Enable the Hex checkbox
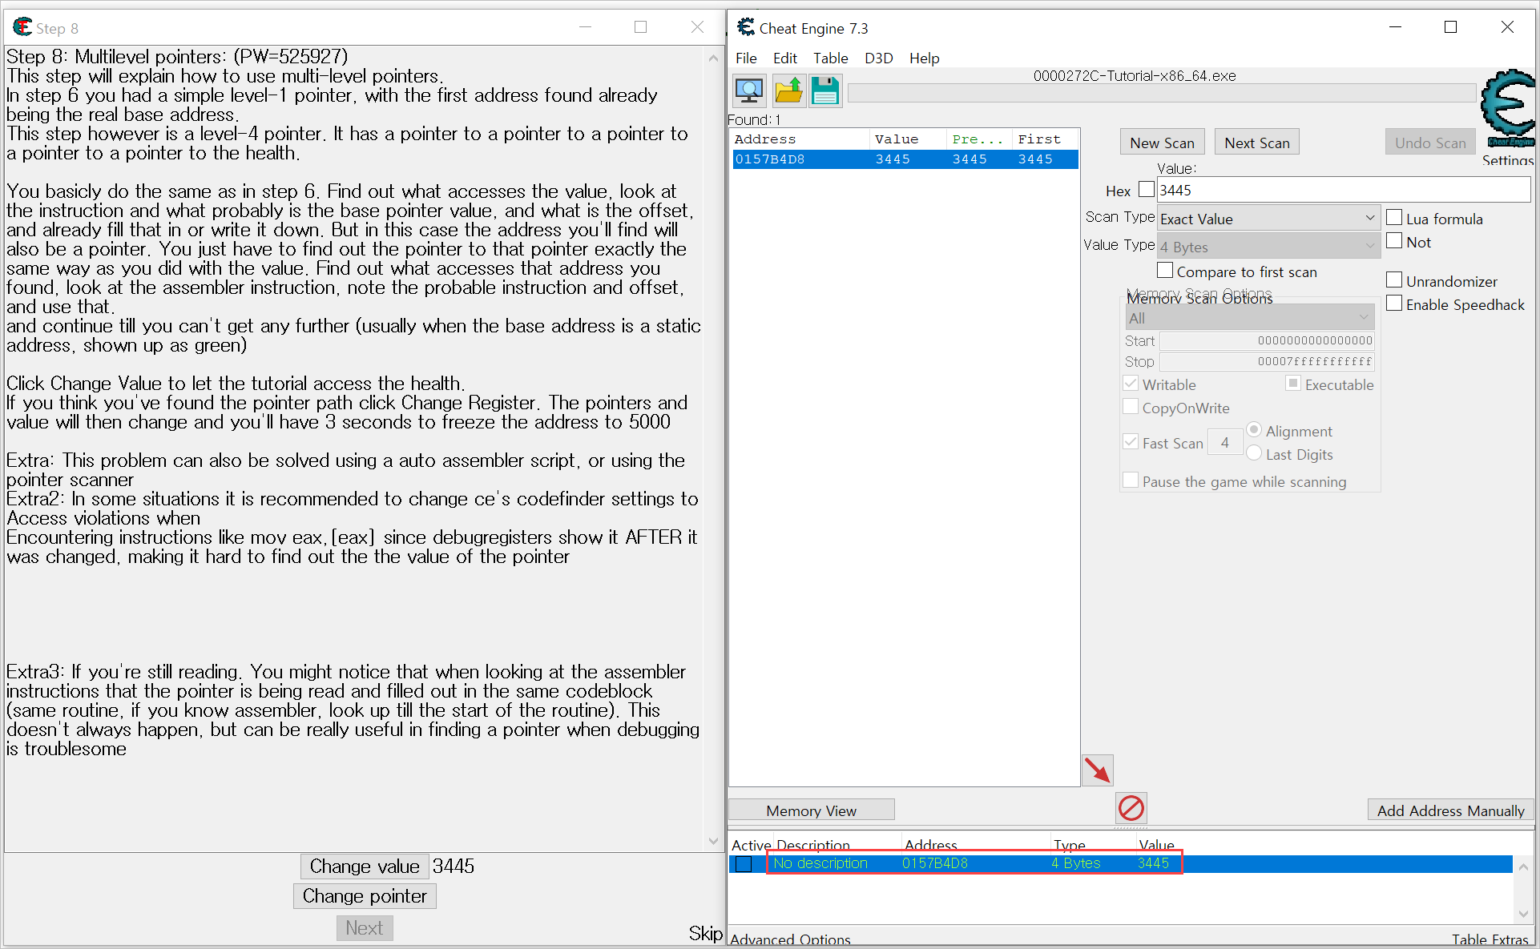1540x949 pixels. pyautogui.click(x=1147, y=190)
